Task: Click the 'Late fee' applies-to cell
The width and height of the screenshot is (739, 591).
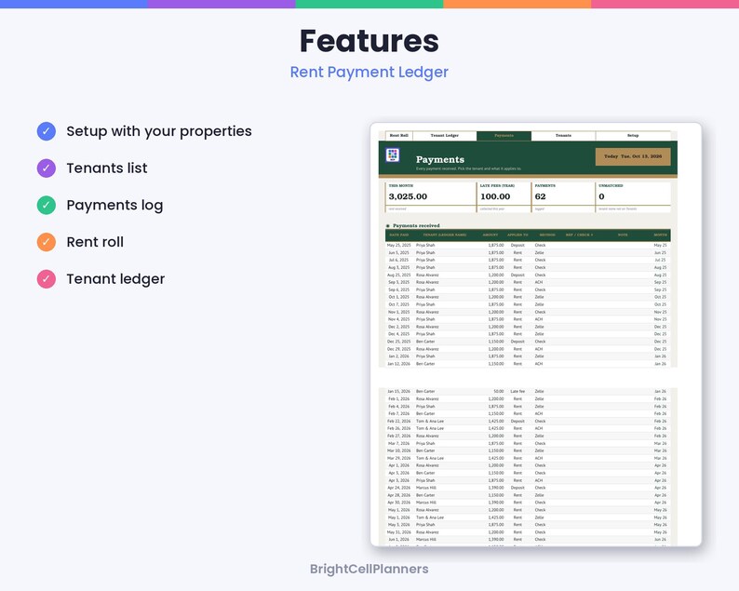Action: click(517, 392)
